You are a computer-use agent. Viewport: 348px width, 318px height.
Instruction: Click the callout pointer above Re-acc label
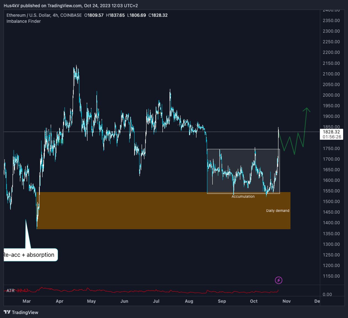tap(28, 234)
